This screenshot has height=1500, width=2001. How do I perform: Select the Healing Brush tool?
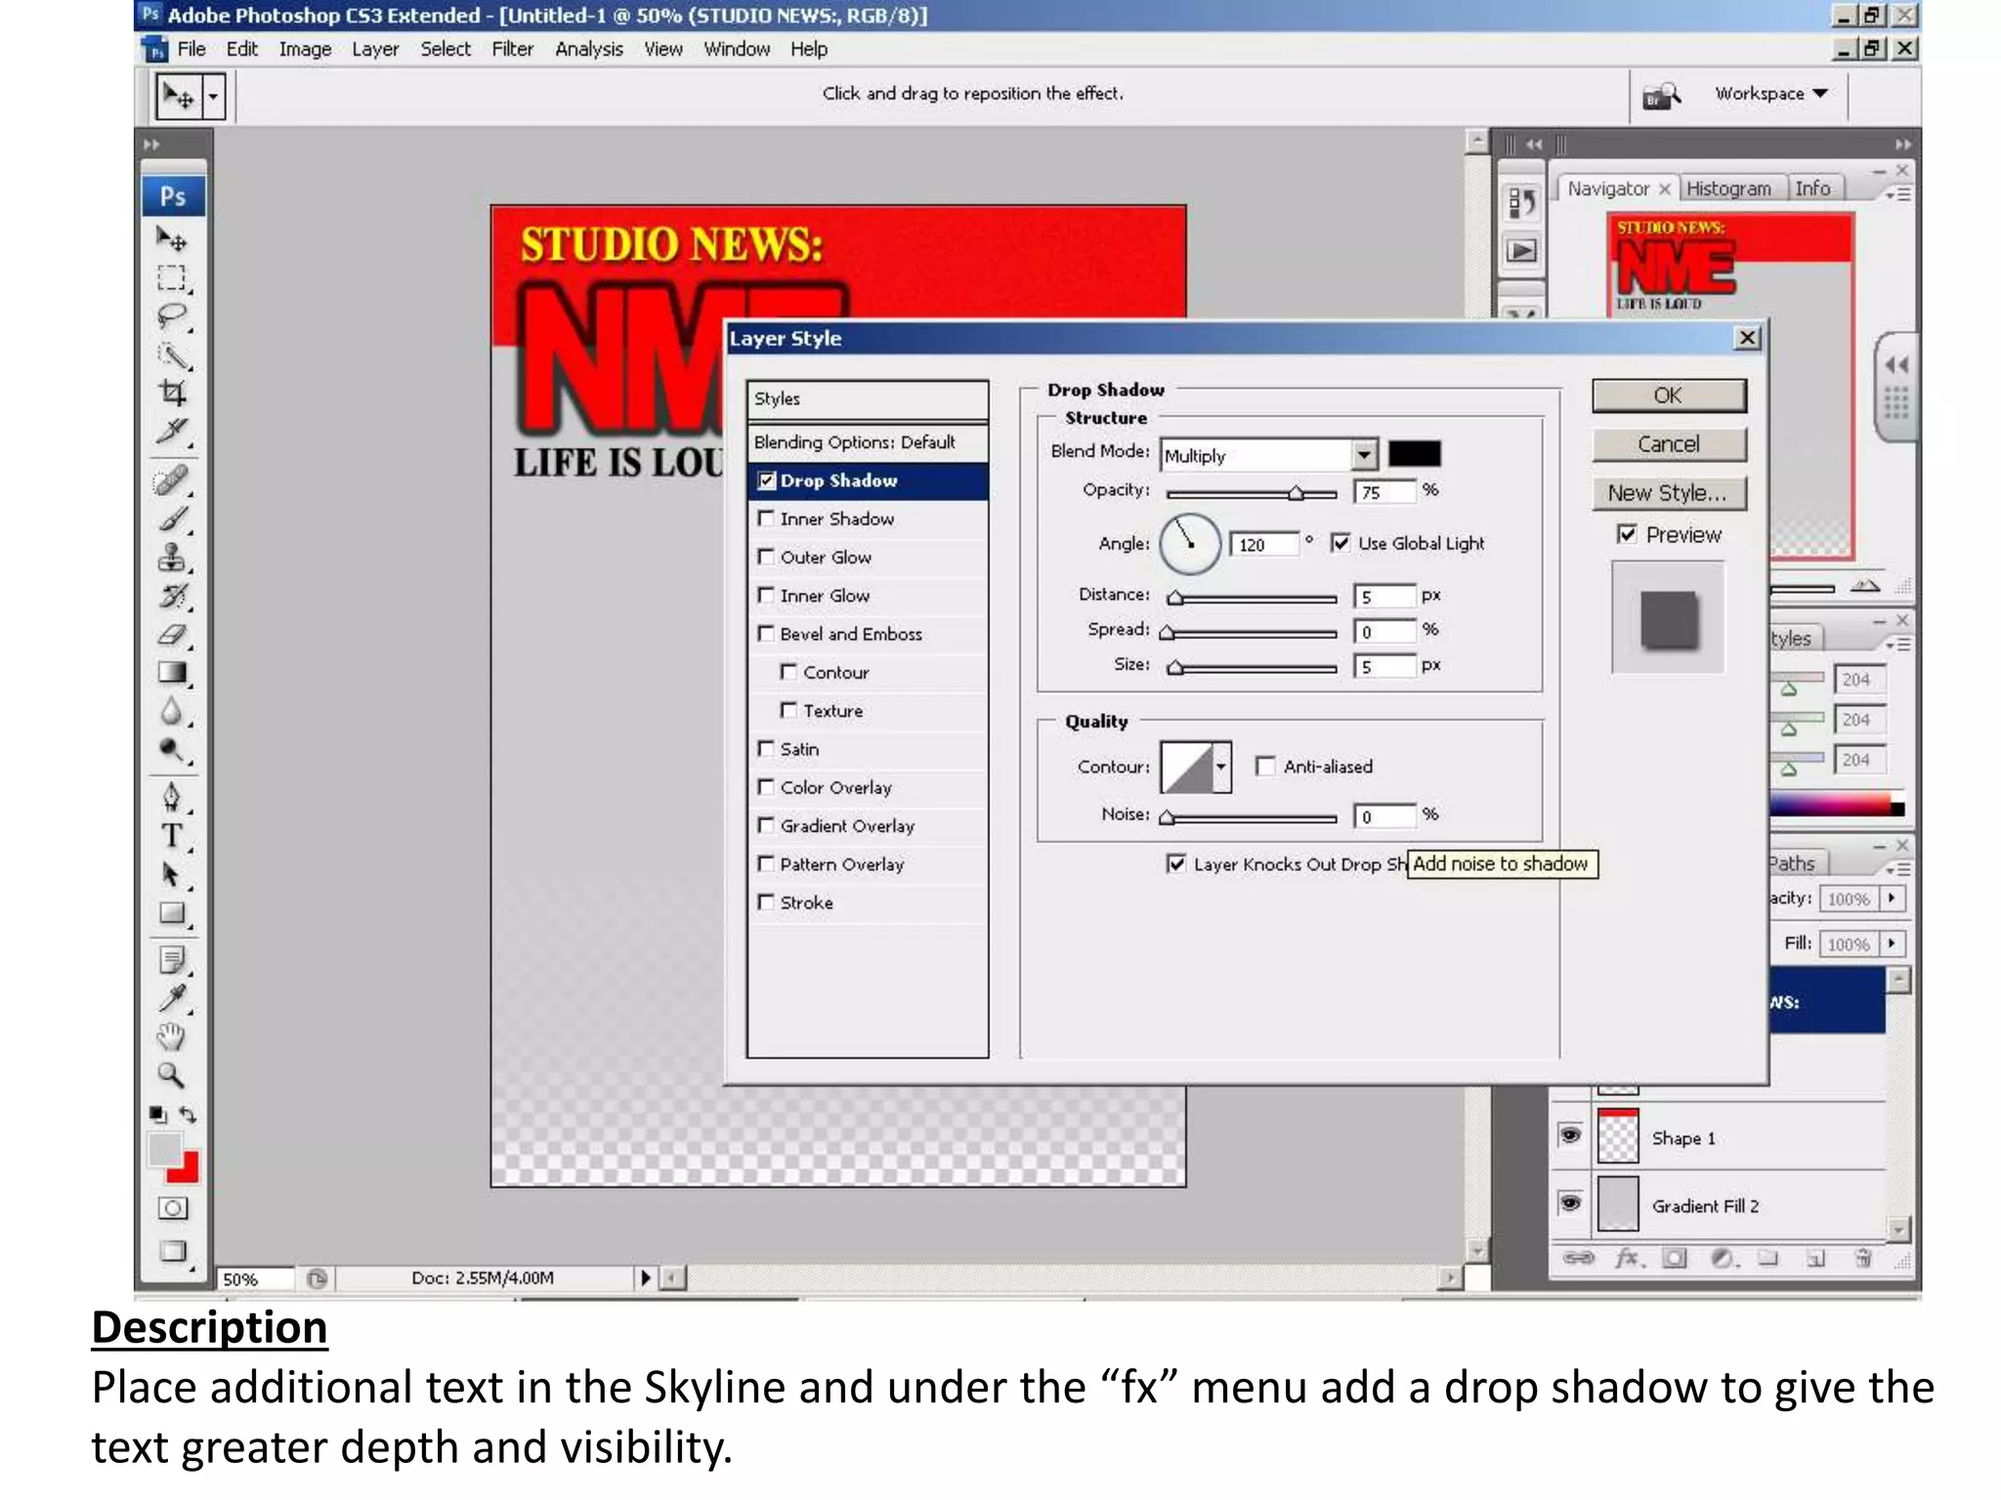172,480
